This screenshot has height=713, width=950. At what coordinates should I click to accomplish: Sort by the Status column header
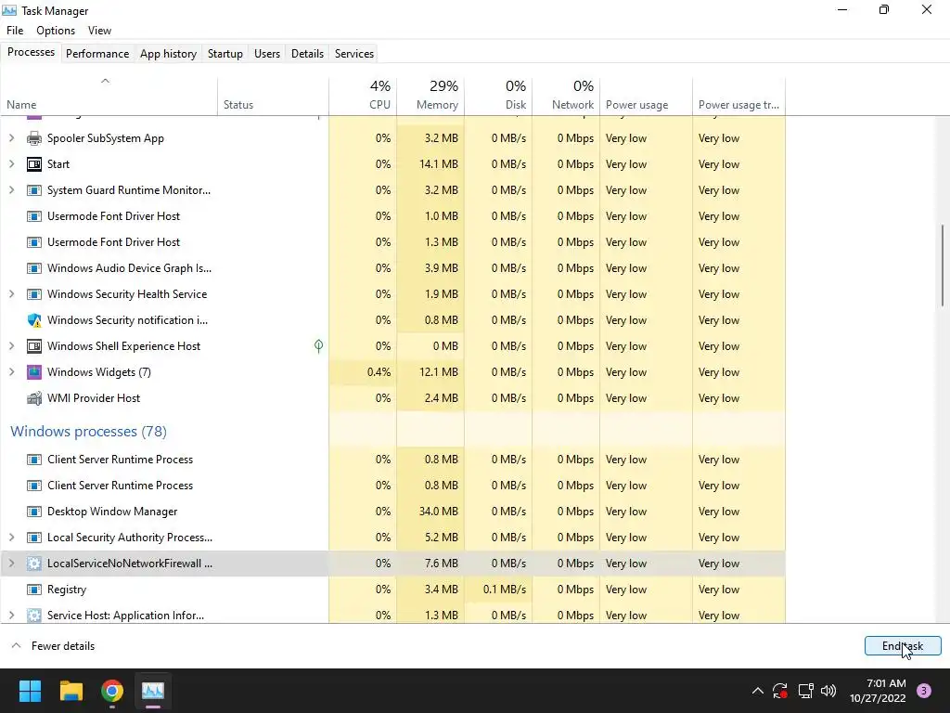click(274, 96)
